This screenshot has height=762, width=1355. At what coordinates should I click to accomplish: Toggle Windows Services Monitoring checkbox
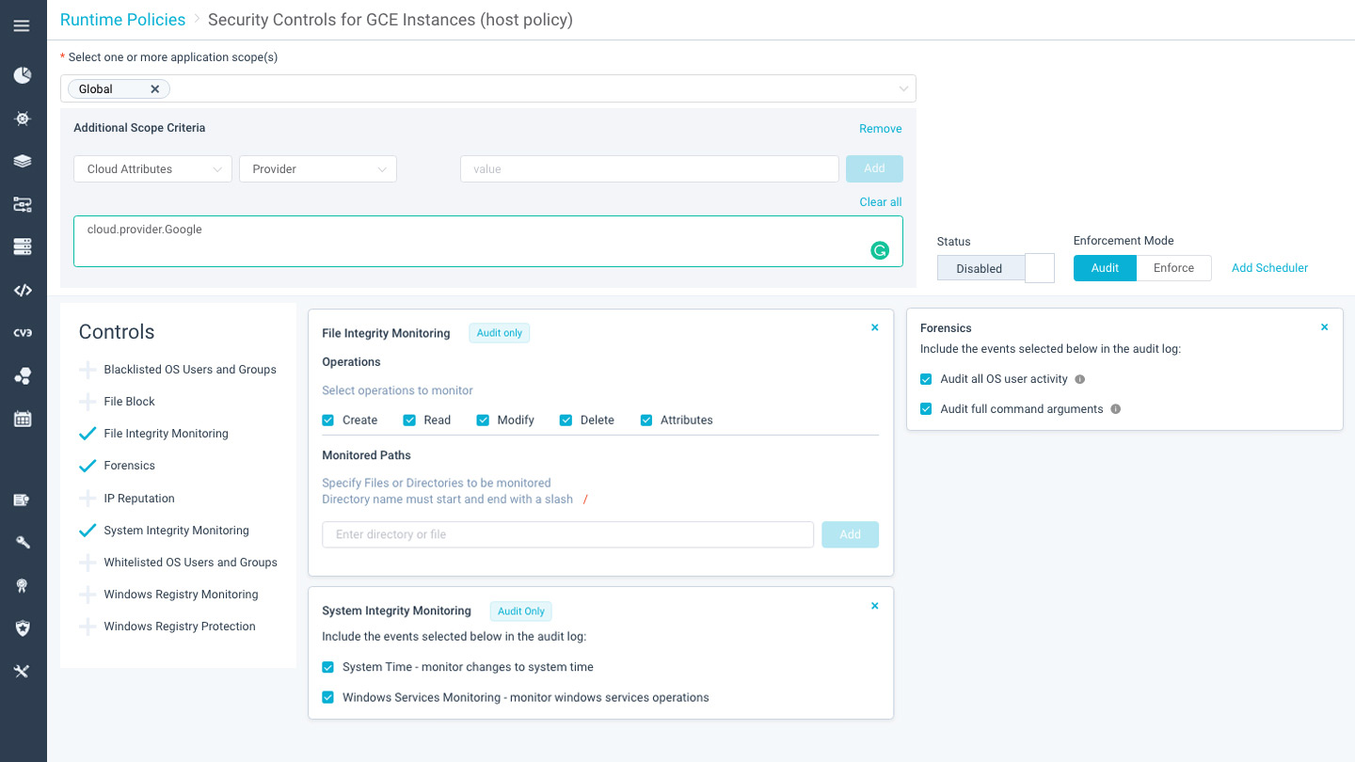[328, 698]
